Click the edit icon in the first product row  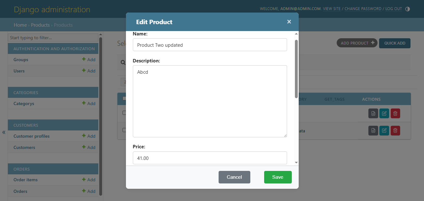tap(384, 114)
